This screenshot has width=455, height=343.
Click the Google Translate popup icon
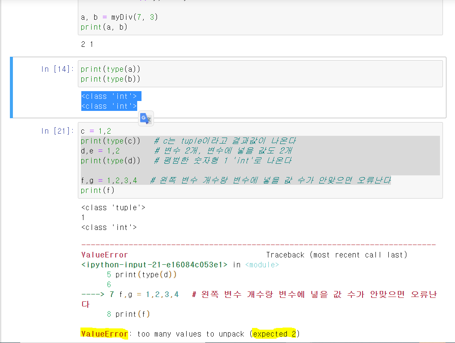tap(146, 118)
